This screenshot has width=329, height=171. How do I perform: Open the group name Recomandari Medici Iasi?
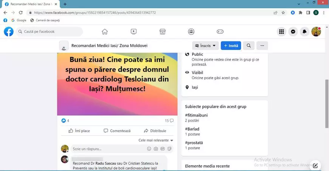coord(109,45)
